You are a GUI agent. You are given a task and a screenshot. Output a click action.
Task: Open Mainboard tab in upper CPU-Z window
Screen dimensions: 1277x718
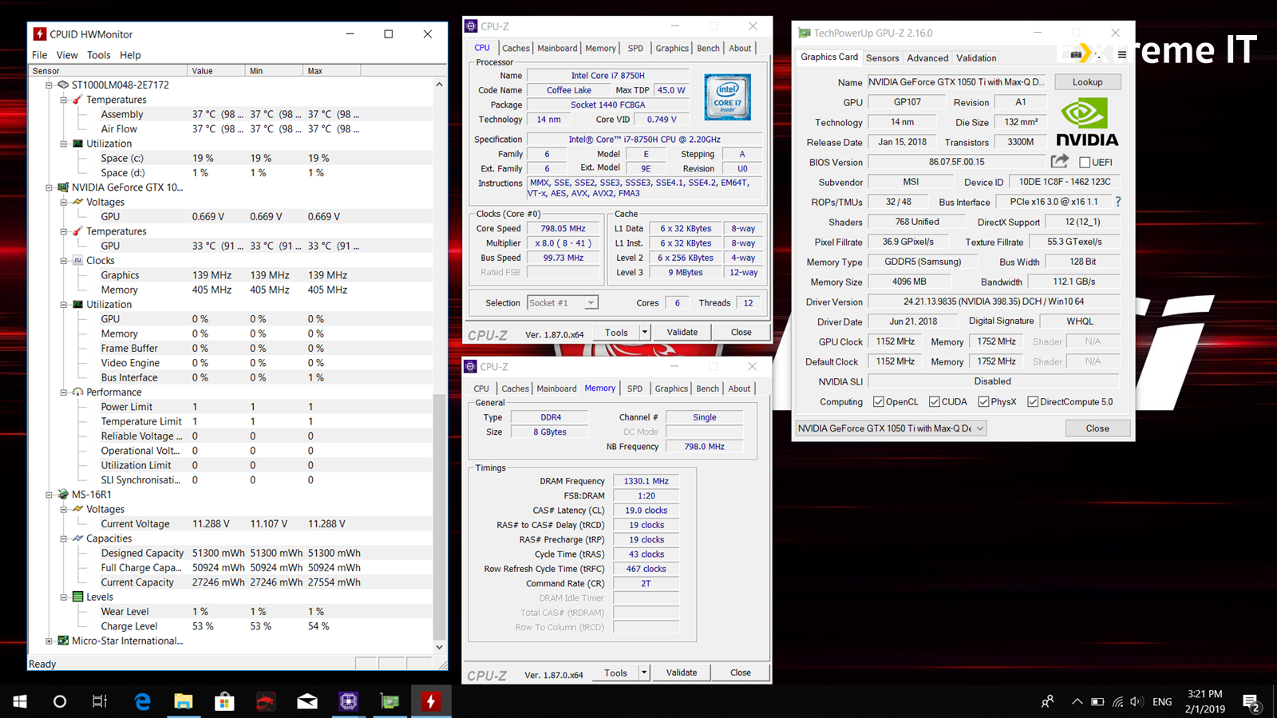click(557, 49)
